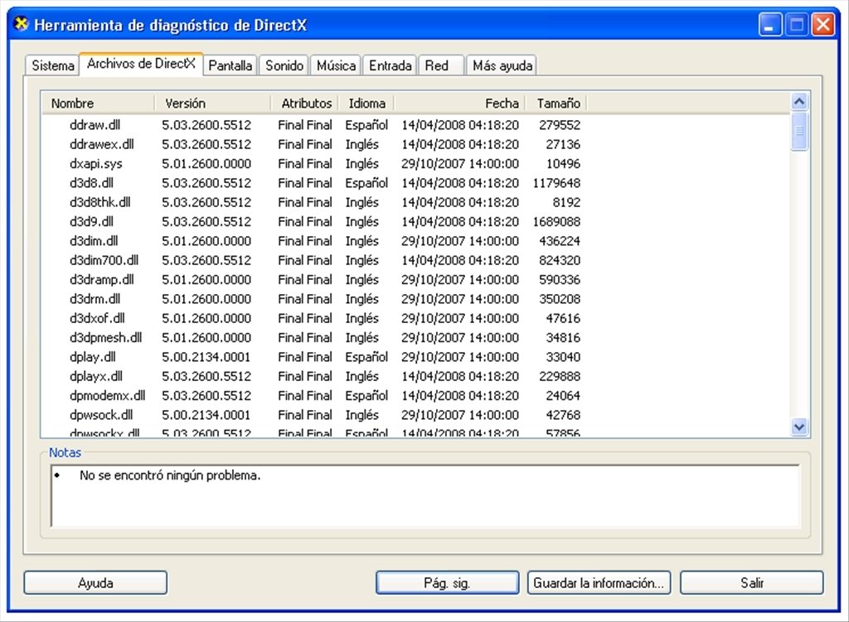
Task: Click the file list scrollbar thumb
Action: point(799,131)
